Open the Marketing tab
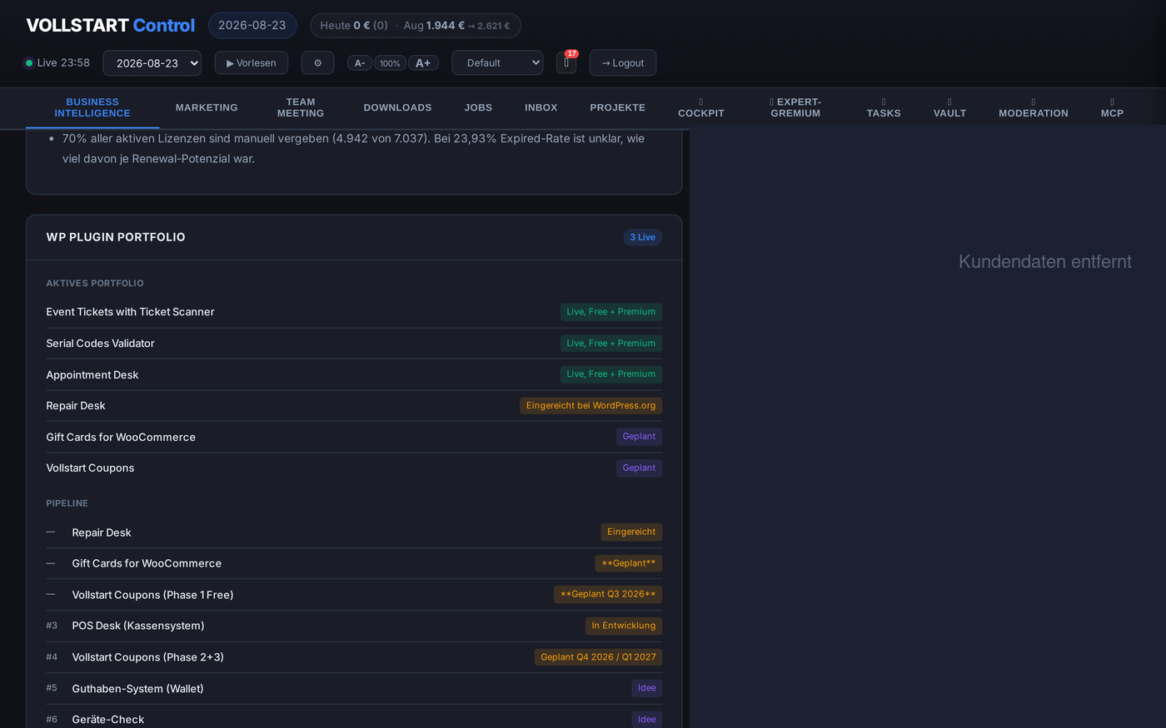This screenshot has height=728, width=1166. click(207, 107)
